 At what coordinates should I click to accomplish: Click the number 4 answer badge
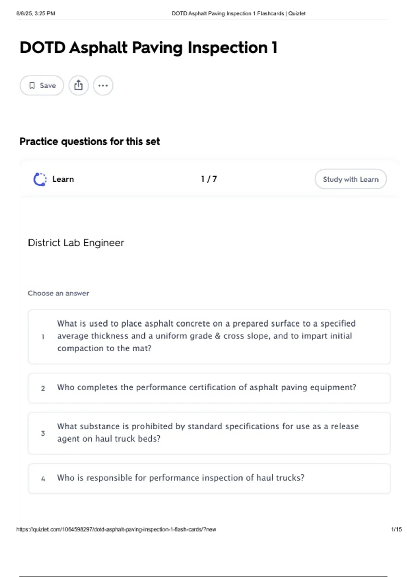click(x=43, y=479)
